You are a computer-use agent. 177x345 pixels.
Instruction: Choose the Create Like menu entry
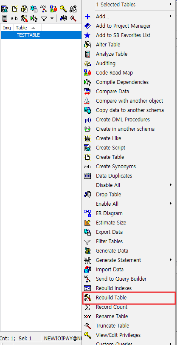129,138
